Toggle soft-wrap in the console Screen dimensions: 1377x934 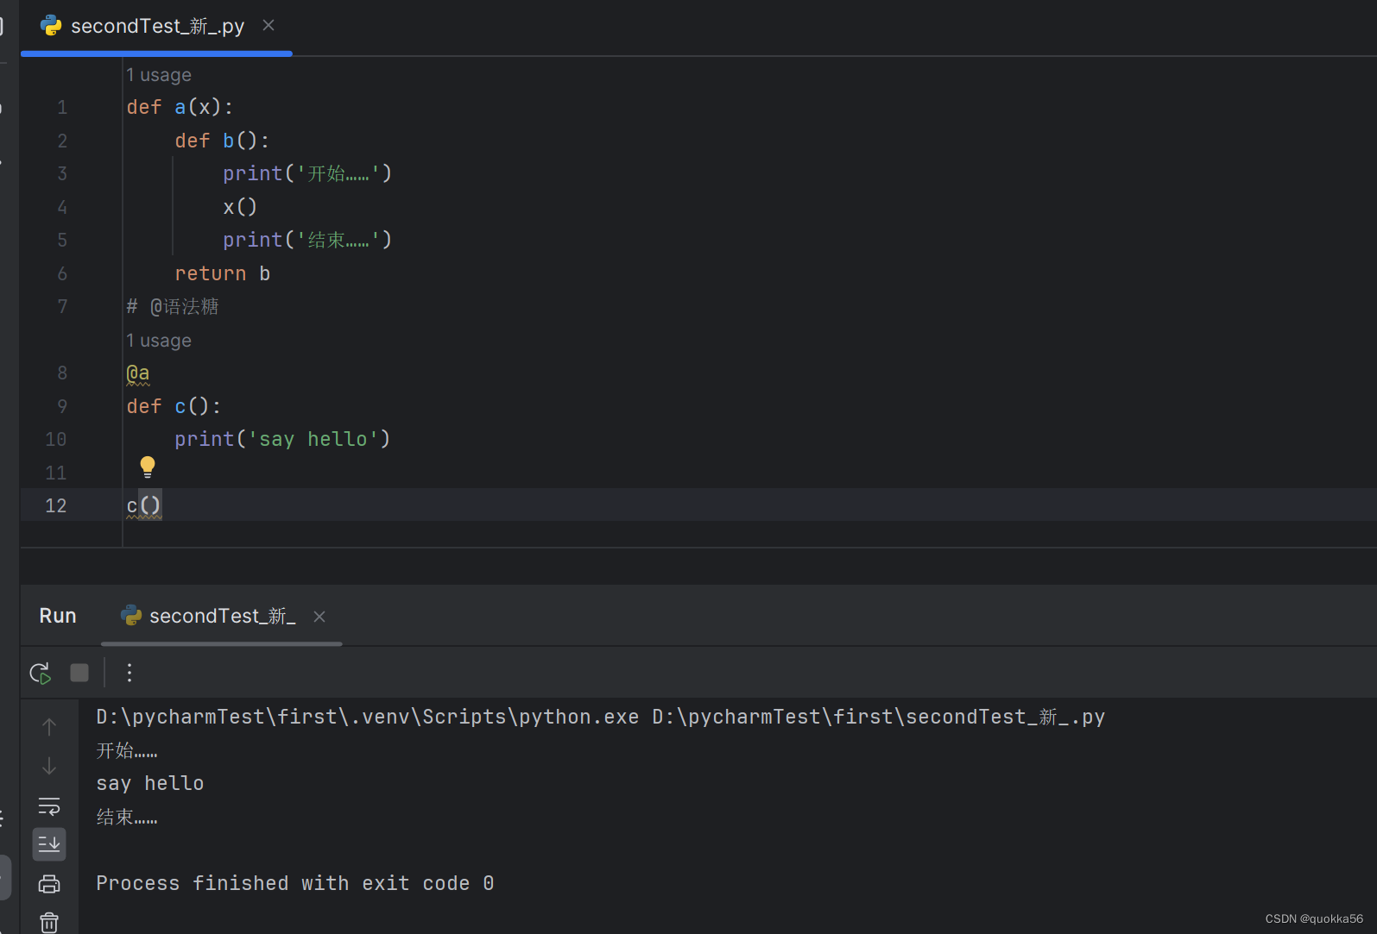[x=49, y=806]
